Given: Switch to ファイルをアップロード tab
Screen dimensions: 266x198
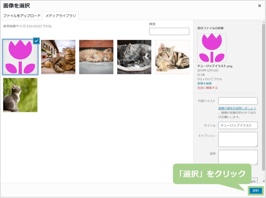Looking at the screenshot, I should click(x=22, y=16).
